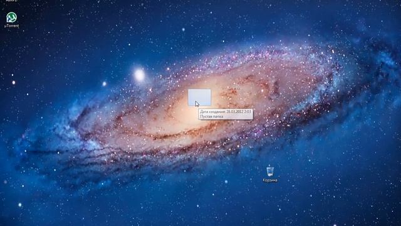Click the µTorrent label text
The width and height of the screenshot is (401, 226).
pos(11,26)
